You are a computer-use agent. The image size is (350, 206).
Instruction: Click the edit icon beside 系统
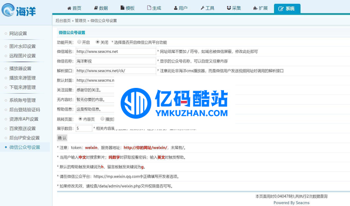tap(281, 9)
